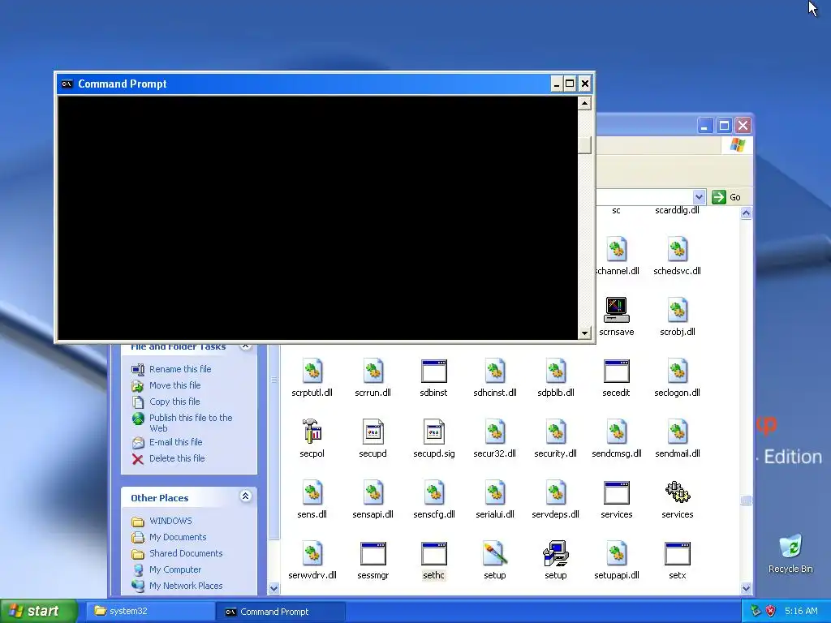Select the sdbinst application icon
The image size is (831, 623).
[x=433, y=371]
